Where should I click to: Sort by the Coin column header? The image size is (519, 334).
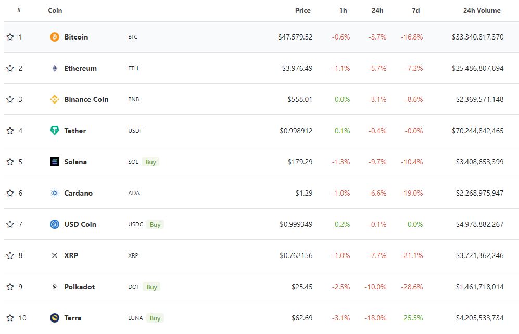click(x=55, y=10)
